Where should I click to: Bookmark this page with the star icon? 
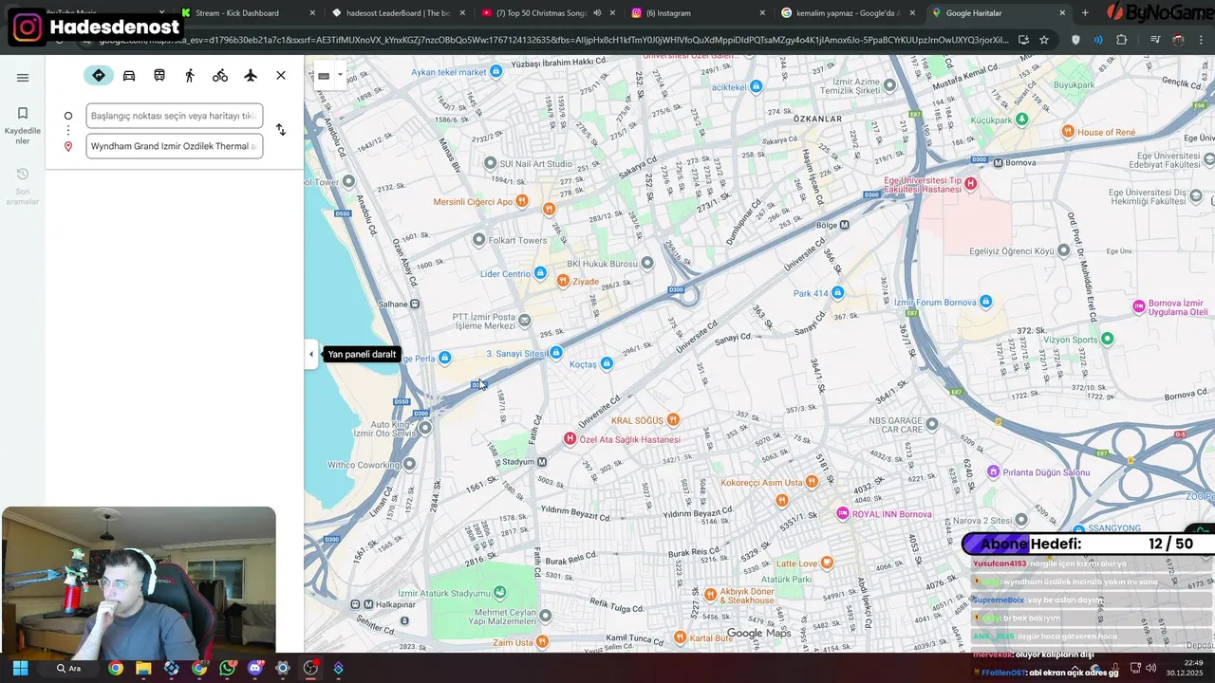tap(1044, 40)
